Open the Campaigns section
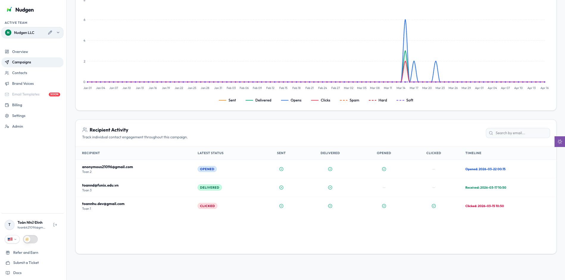Viewport: 565px width, 280px height. click(x=21, y=62)
